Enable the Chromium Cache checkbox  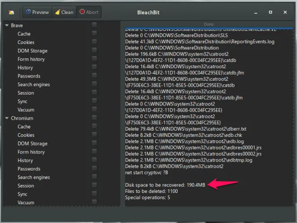(94, 126)
